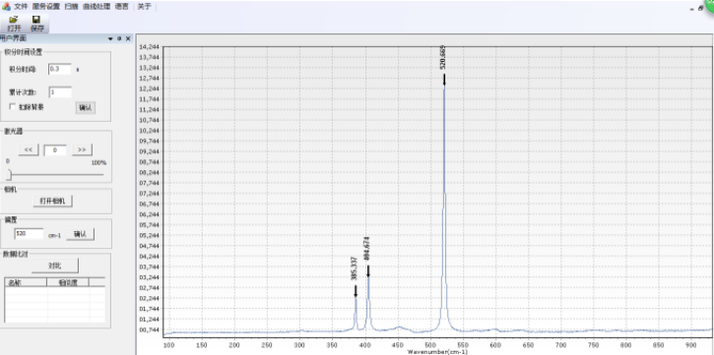Click the 对比 compare button

point(55,266)
